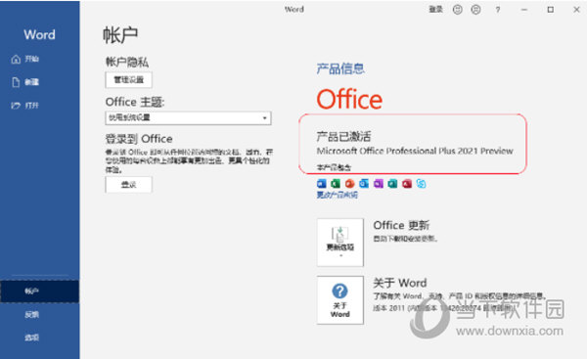Click the blue Word app icon
Viewport: 587px width, 359px height.
322,184
